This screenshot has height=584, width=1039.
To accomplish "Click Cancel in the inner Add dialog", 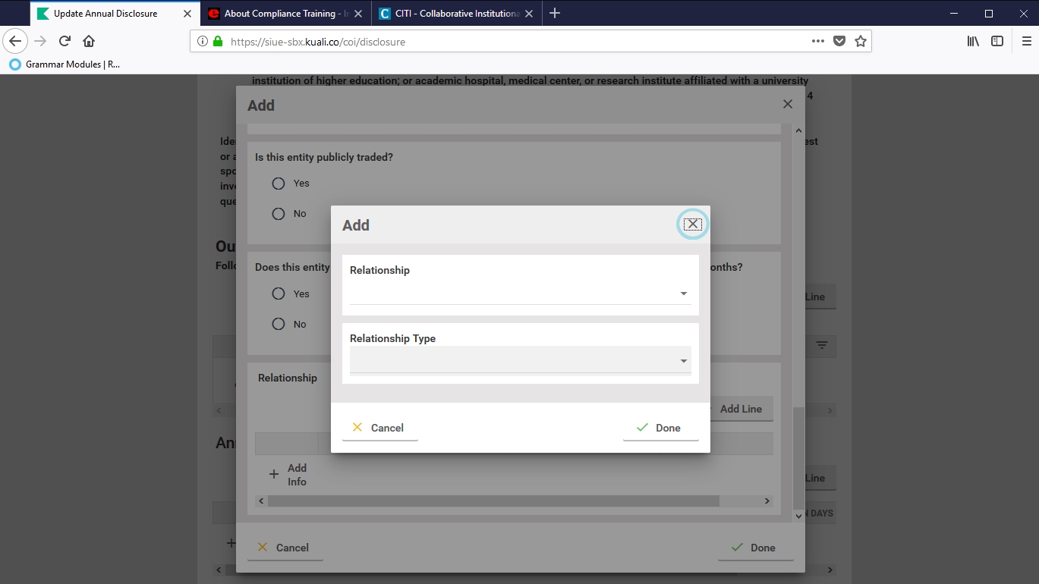I will coord(379,428).
